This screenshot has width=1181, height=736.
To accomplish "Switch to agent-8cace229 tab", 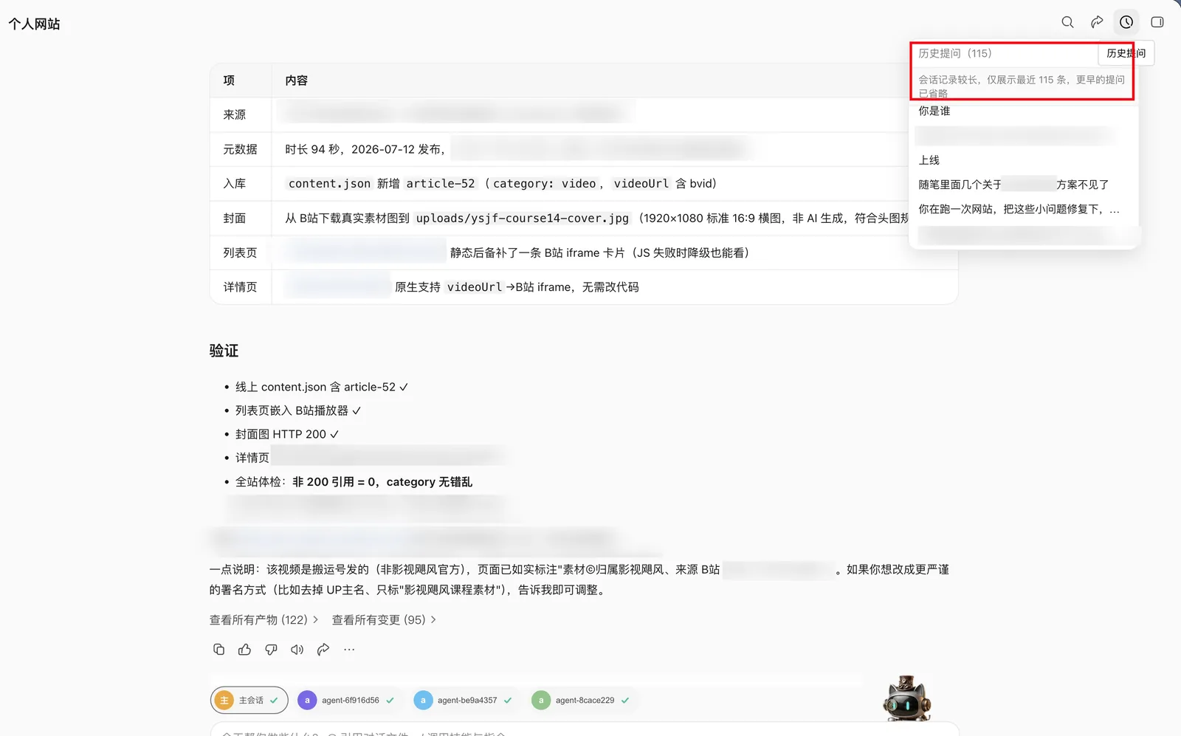I will tap(581, 700).
